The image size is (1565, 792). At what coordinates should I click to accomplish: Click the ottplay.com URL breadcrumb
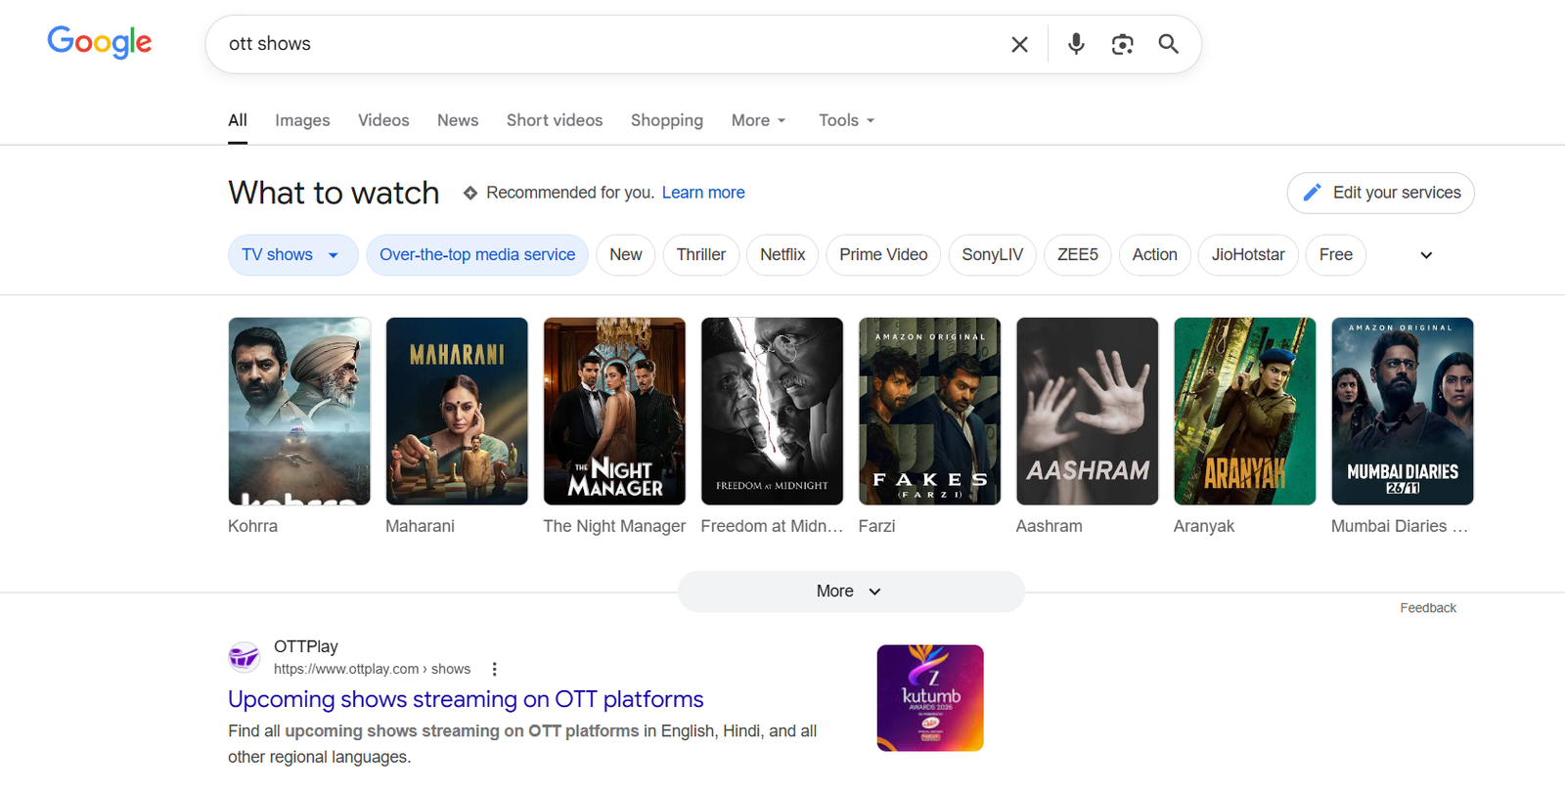(x=372, y=669)
